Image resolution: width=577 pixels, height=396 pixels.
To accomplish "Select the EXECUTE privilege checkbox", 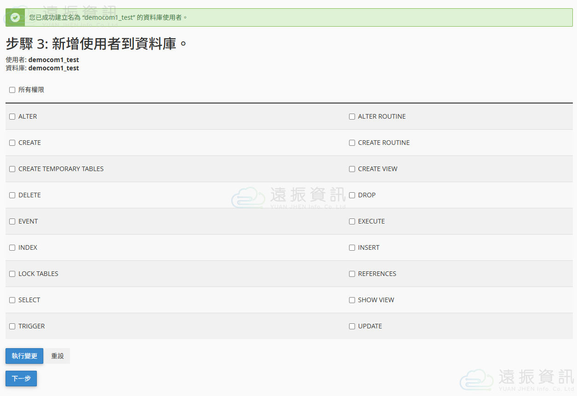I will (352, 222).
